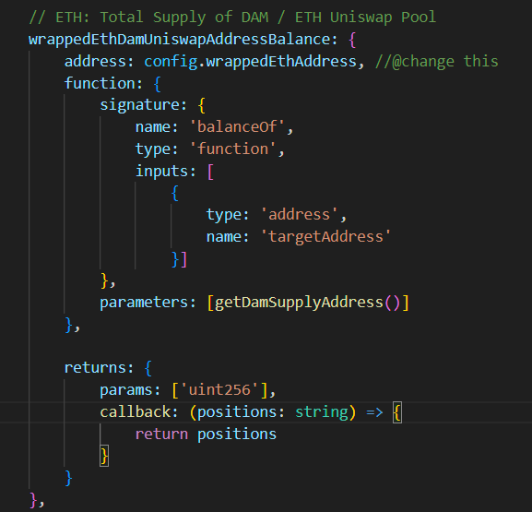Click the config identifier on the address line

171,62
